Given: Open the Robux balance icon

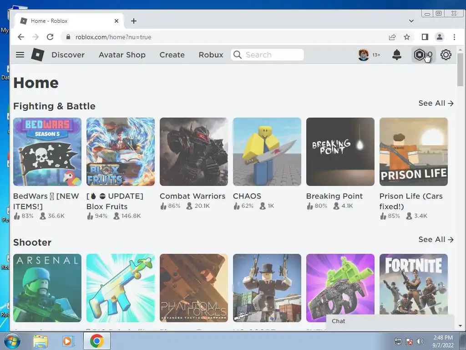Looking at the screenshot, I should click(419, 55).
